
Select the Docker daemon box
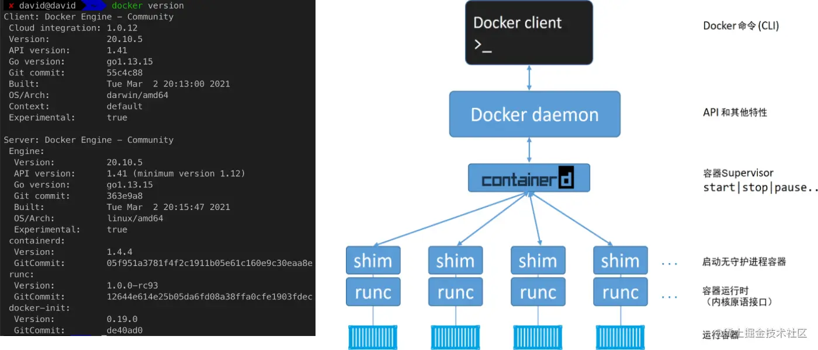point(535,114)
